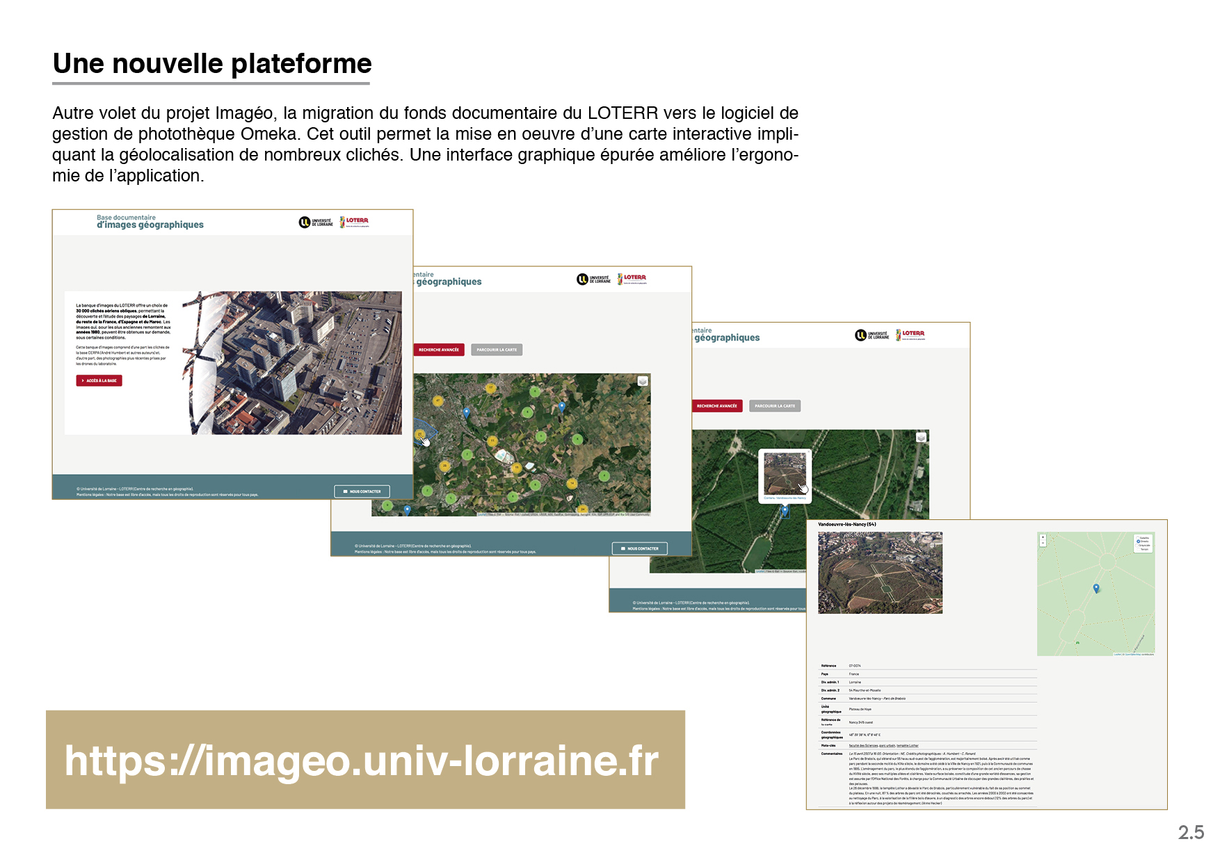The image size is (1220, 862).
Task: Click the aerial photo thumbnail in map popup
Action: click(784, 473)
